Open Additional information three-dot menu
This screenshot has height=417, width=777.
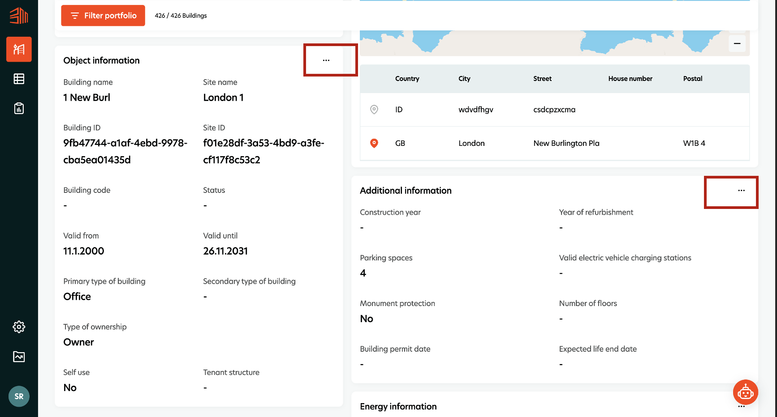742,191
